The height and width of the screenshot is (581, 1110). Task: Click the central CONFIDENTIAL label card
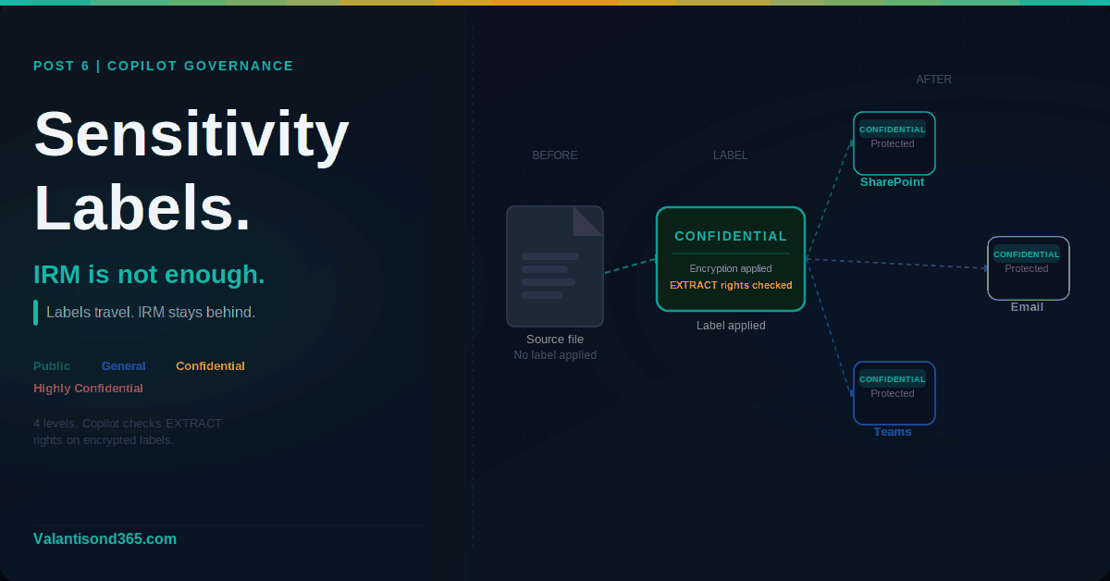point(730,259)
